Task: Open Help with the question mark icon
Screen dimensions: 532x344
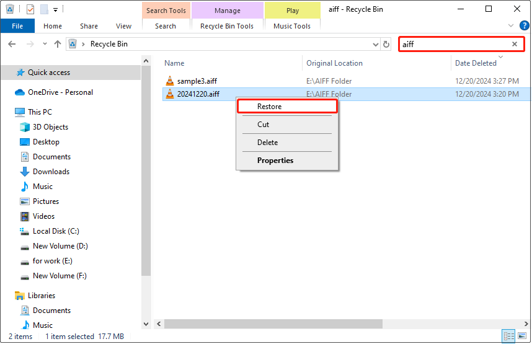Action: pyautogui.click(x=524, y=25)
